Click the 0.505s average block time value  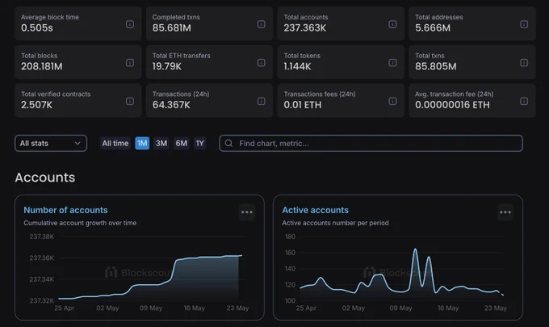coord(37,28)
